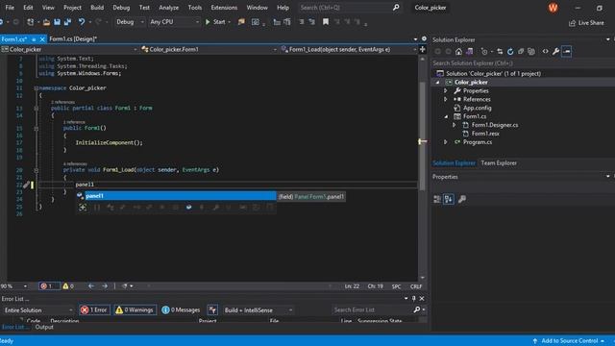This screenshot has height=346, width=615.
Task: Click the Categorized icon in Properties panel
Action: click(x=437, y=199)
